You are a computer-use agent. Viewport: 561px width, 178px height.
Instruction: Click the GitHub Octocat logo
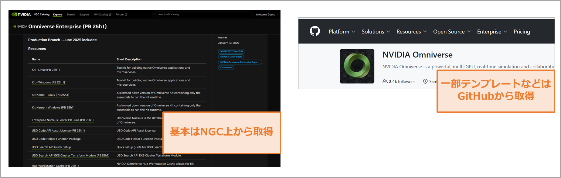click(x=315, y=31)
